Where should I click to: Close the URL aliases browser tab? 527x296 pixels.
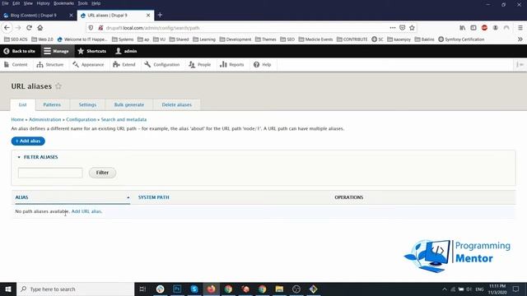coord(148,16)
